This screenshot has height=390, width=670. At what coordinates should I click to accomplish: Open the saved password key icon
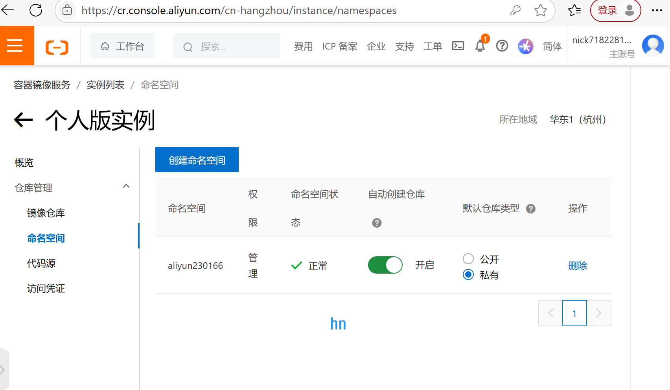tap(515, 10)
